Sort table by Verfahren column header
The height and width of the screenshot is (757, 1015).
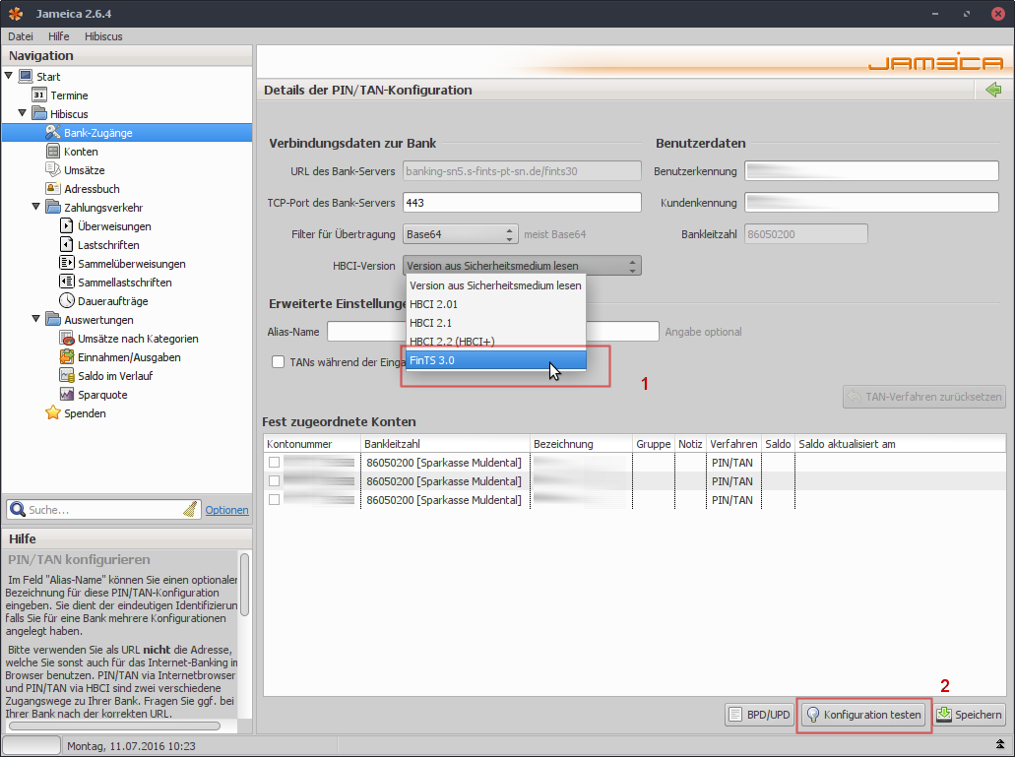tap(733, 444)
